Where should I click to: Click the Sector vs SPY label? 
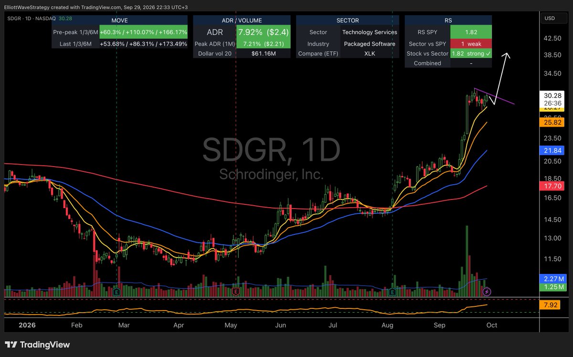pyautogui.click(x=427, y=43)
